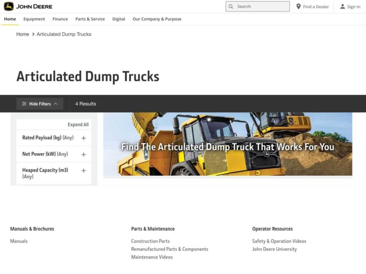The image size is (366, 274).
Task: Click the 4 Results count text
Action: tap(86, 104)
